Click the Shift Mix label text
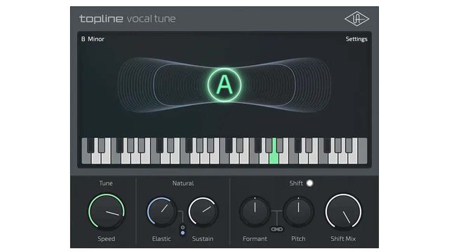Image resolution: width=449 pixels, height=252 pixels. coord(343,239)
